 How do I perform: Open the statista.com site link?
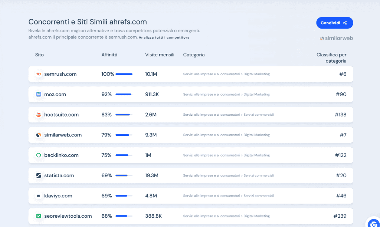click(59, 175)
